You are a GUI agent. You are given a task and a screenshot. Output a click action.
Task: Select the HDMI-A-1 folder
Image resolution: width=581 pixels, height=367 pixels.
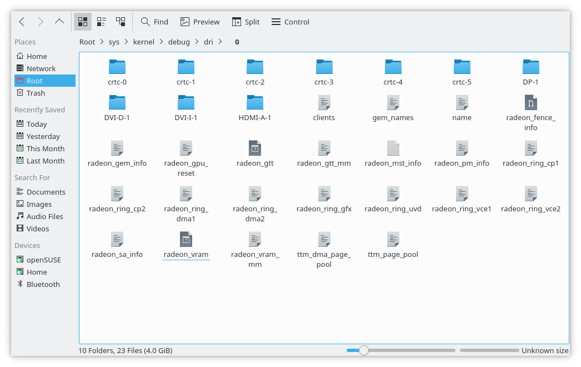tap(255, 103)
